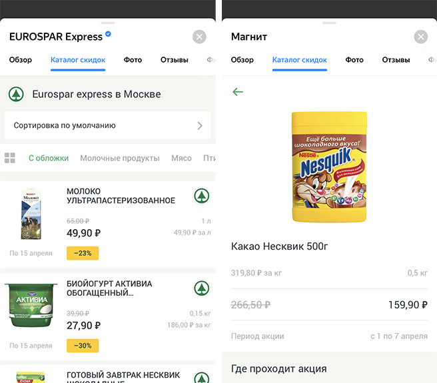Switch to grid view icon

[x=10, y=159]
